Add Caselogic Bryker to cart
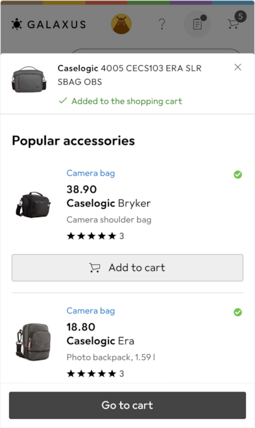Screen dimensions: 255x428 click(x=127, y=268)
